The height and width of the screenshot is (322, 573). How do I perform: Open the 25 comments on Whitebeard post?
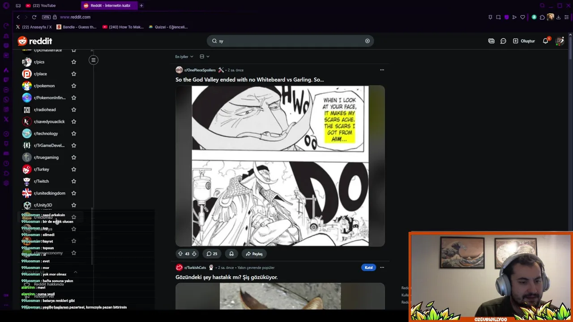pos(212,254)
